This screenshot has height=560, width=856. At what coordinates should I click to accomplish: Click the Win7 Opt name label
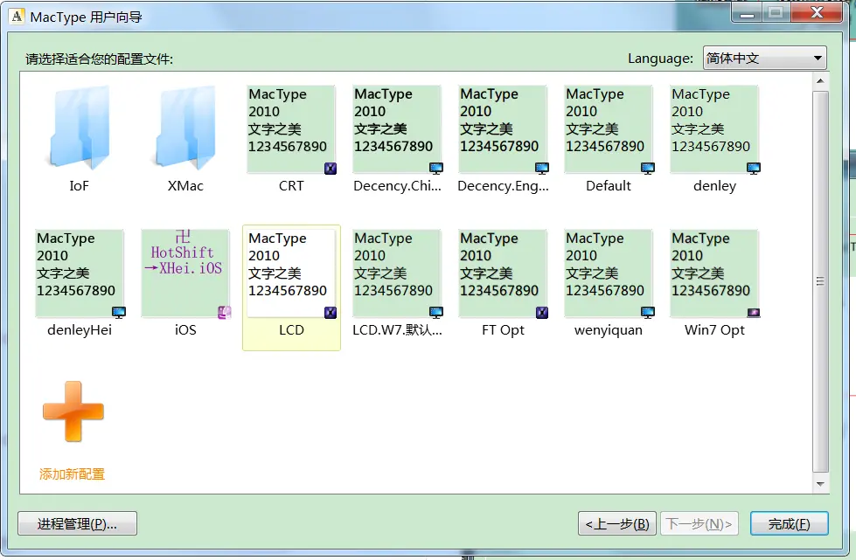(714, 330)
